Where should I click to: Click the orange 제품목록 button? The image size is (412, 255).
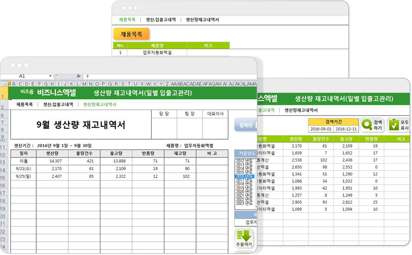coord(131,34)
